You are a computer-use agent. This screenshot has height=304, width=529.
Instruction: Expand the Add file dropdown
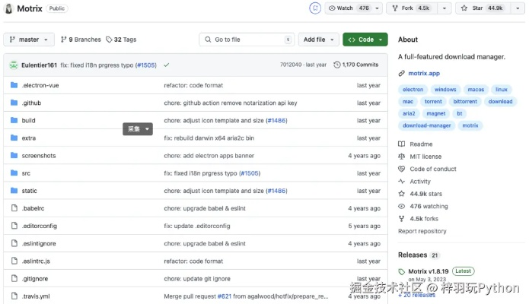tap(319, 40)
